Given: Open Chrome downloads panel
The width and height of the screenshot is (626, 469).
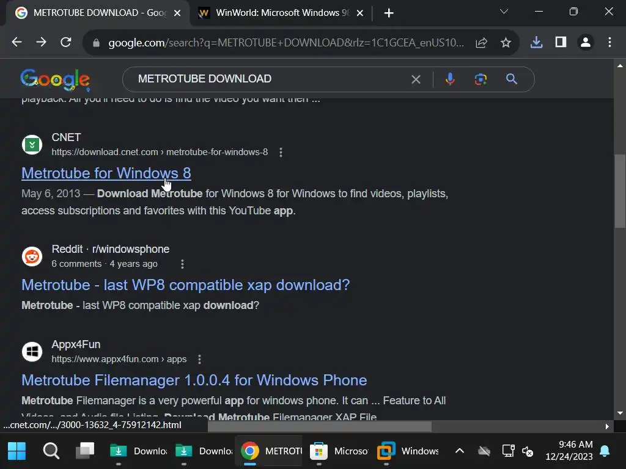Looking at the screenshot, I should tap(536, 42).
